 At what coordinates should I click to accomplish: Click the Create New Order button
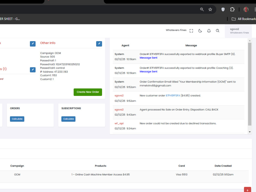88,92
